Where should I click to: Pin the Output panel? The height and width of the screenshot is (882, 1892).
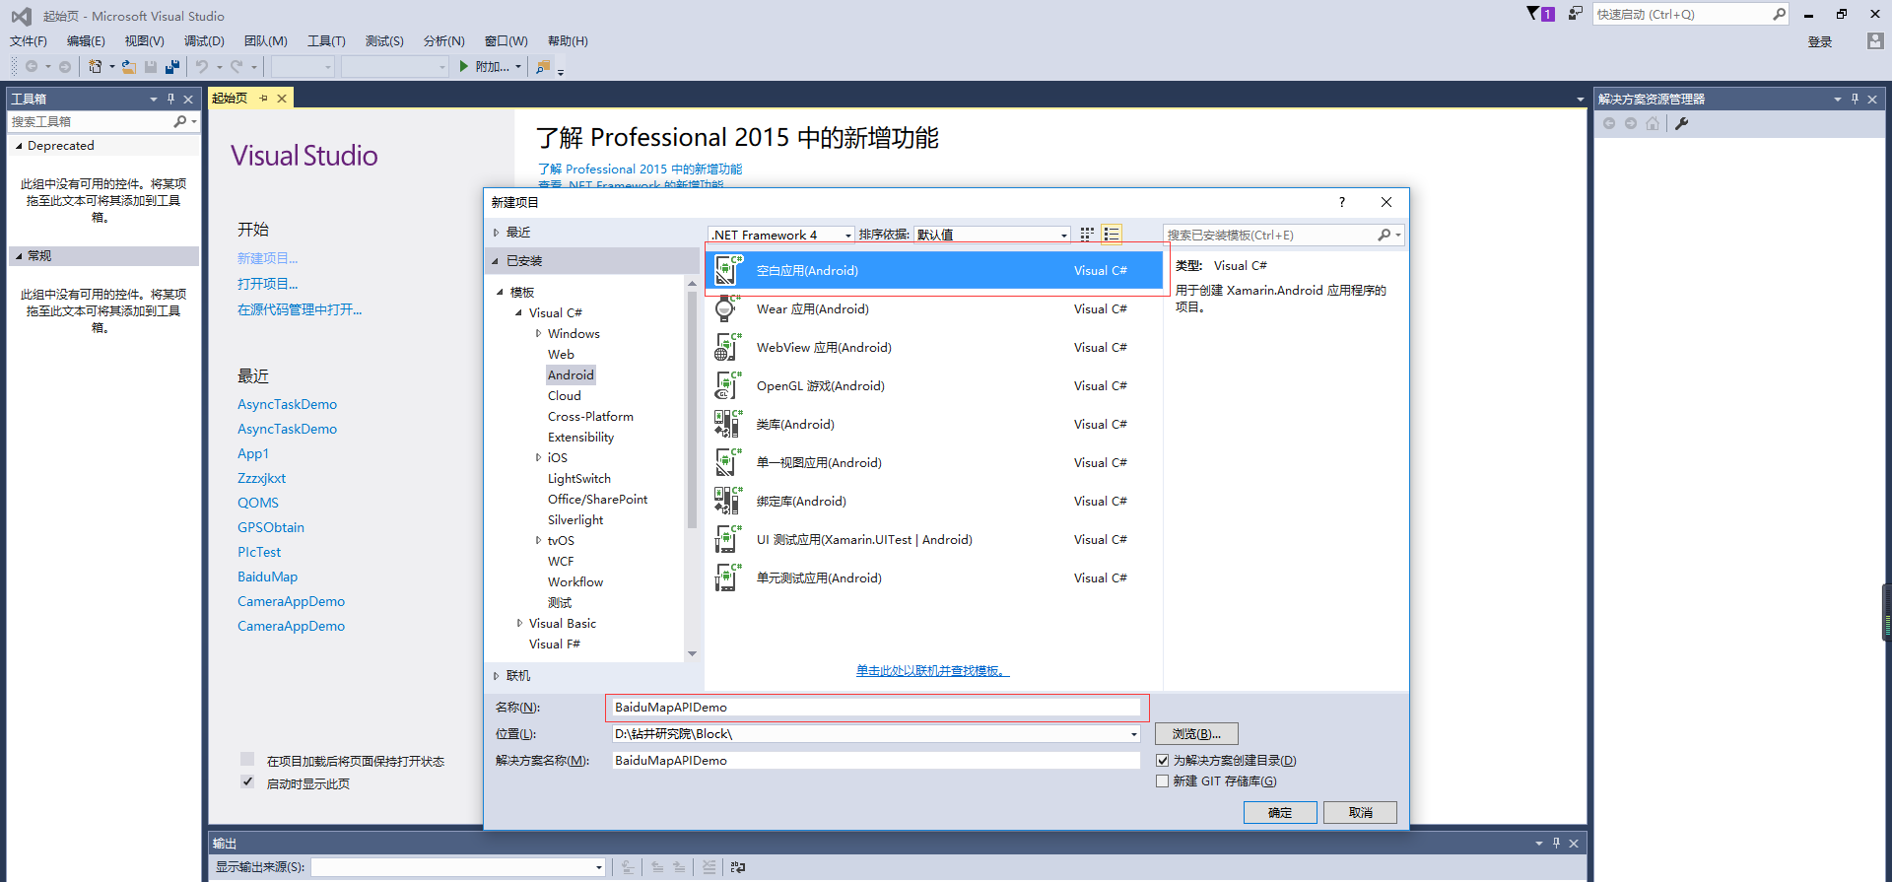tap(1557, 843)
